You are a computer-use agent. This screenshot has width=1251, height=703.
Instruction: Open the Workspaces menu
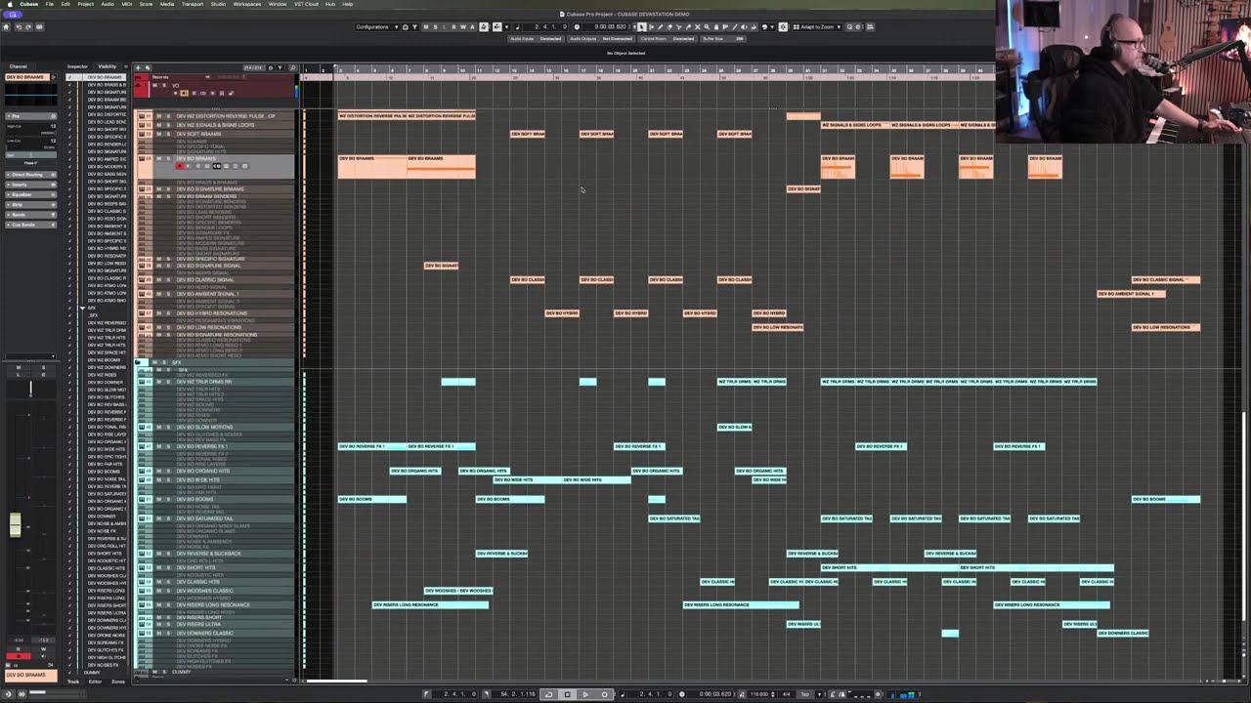[x=247, y=4]
